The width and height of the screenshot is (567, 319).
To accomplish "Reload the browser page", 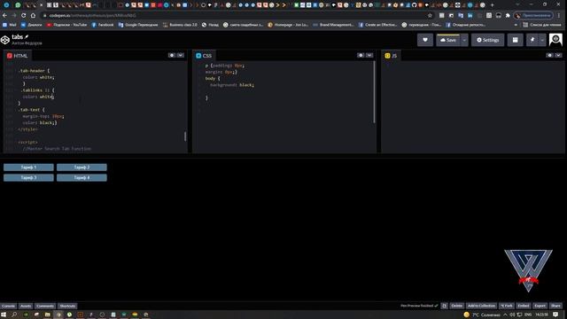I will (x=24, y=16).
